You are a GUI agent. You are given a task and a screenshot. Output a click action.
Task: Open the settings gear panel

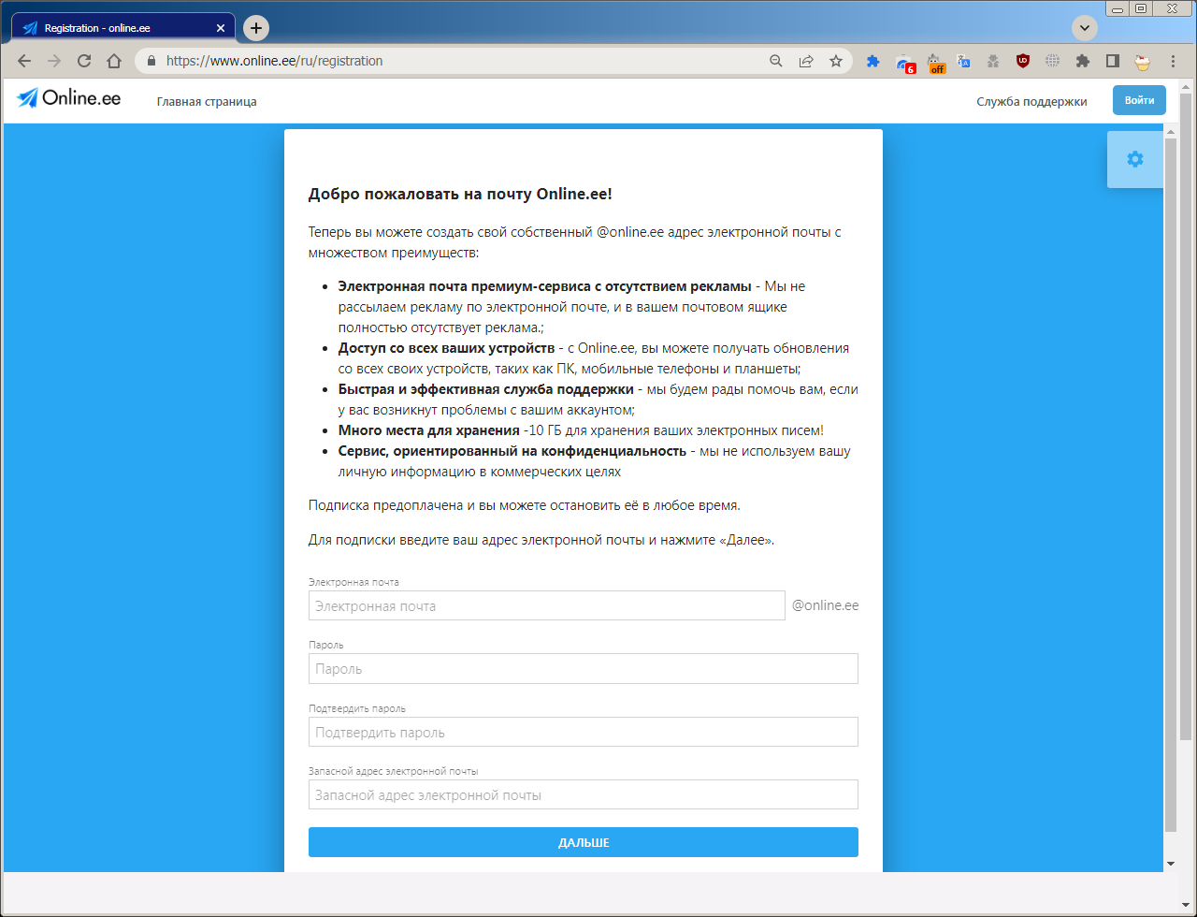[1135, 159]
